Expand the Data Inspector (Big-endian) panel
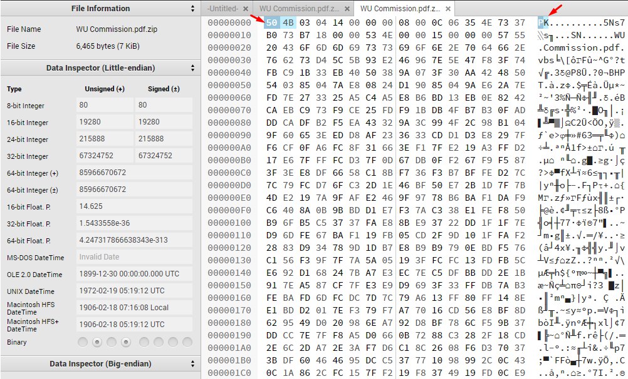This screenshot has width=628, height=379. click(194, 366)
